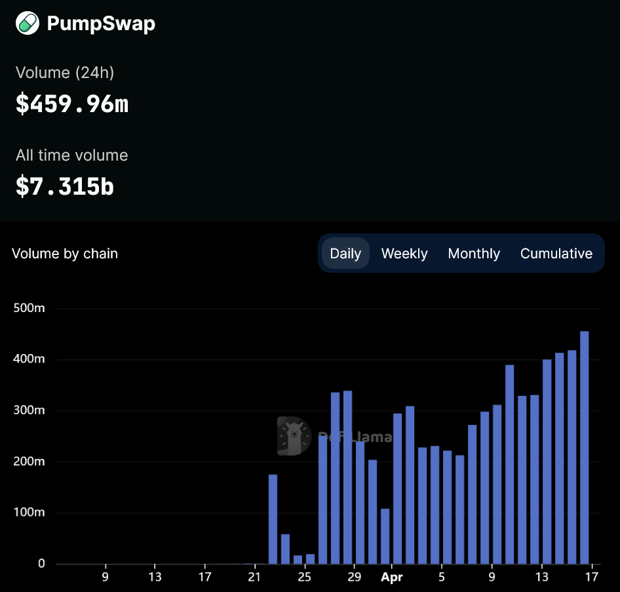The image size is (620, 592).
Task: Click the 500m y-axis label
Action: point(29,309)
